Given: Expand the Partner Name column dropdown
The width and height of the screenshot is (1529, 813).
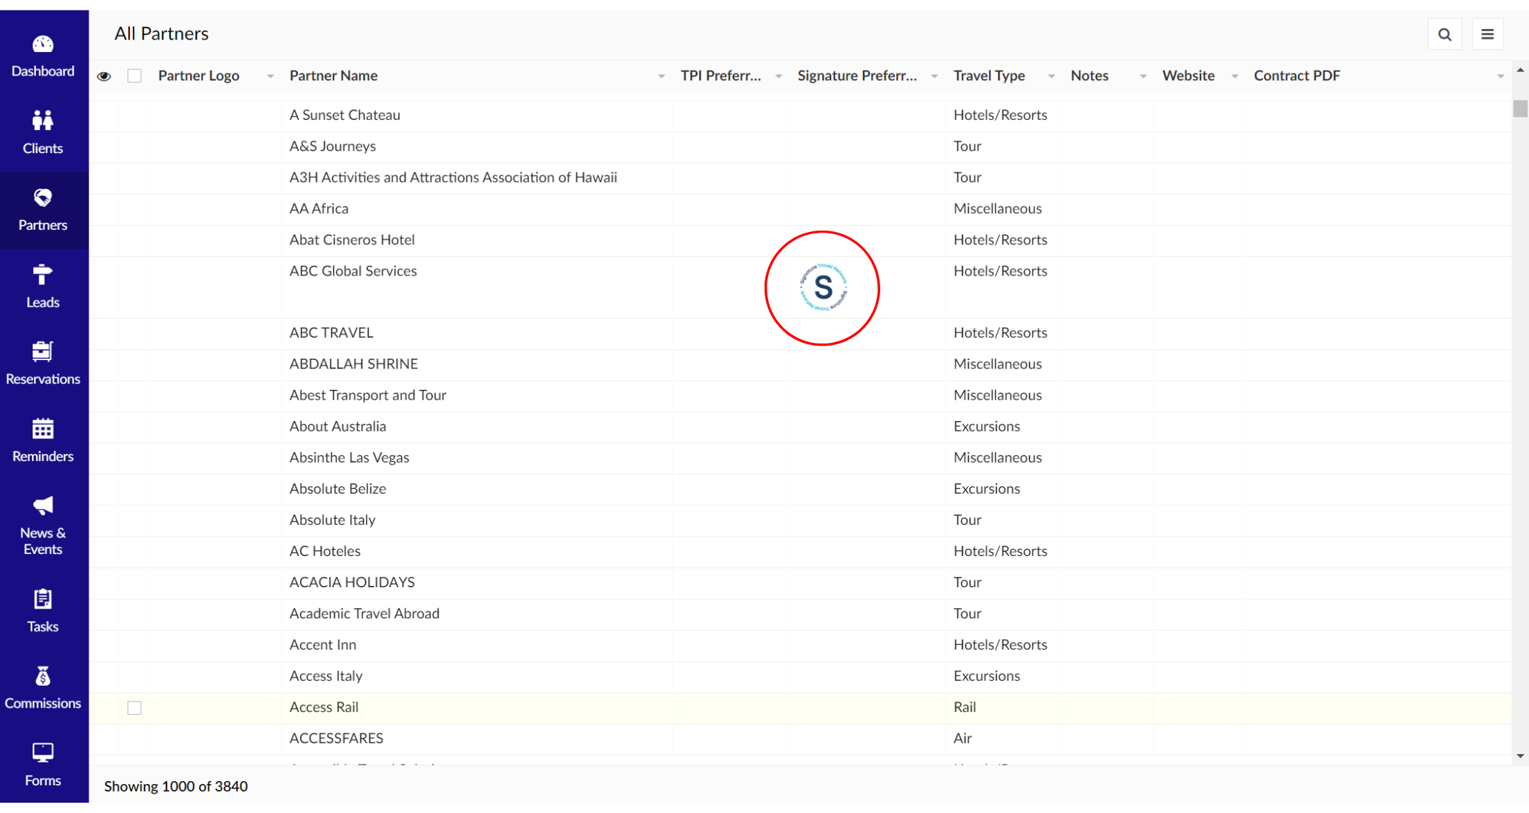Looking at the screenshot, I should [x=661, y=76].
